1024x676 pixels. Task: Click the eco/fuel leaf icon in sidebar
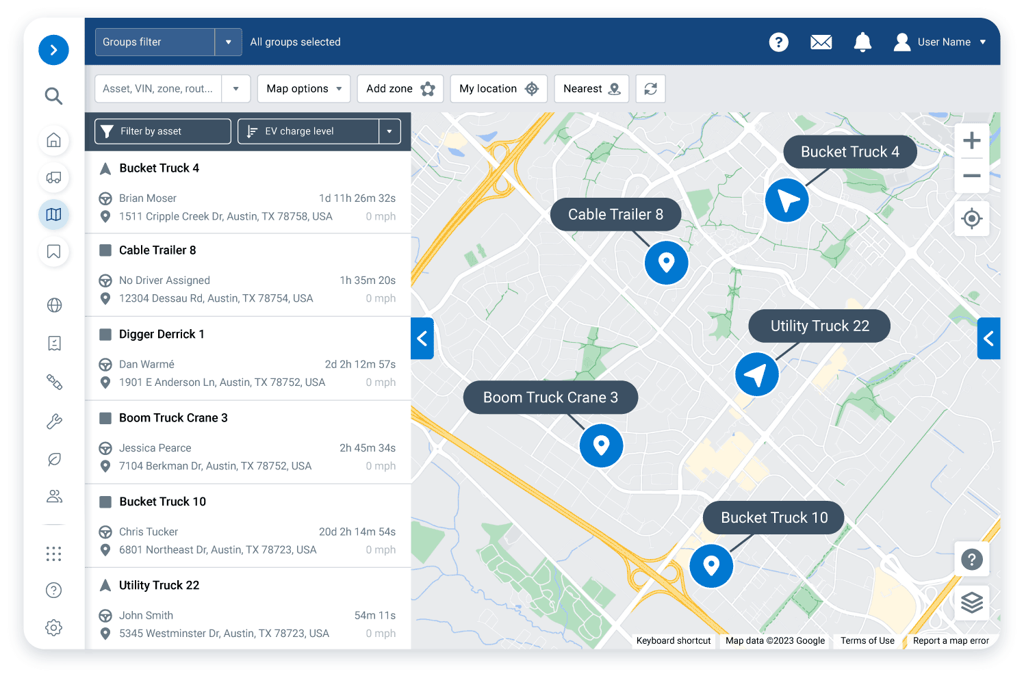pyautogui.click(x=53, y=458)
